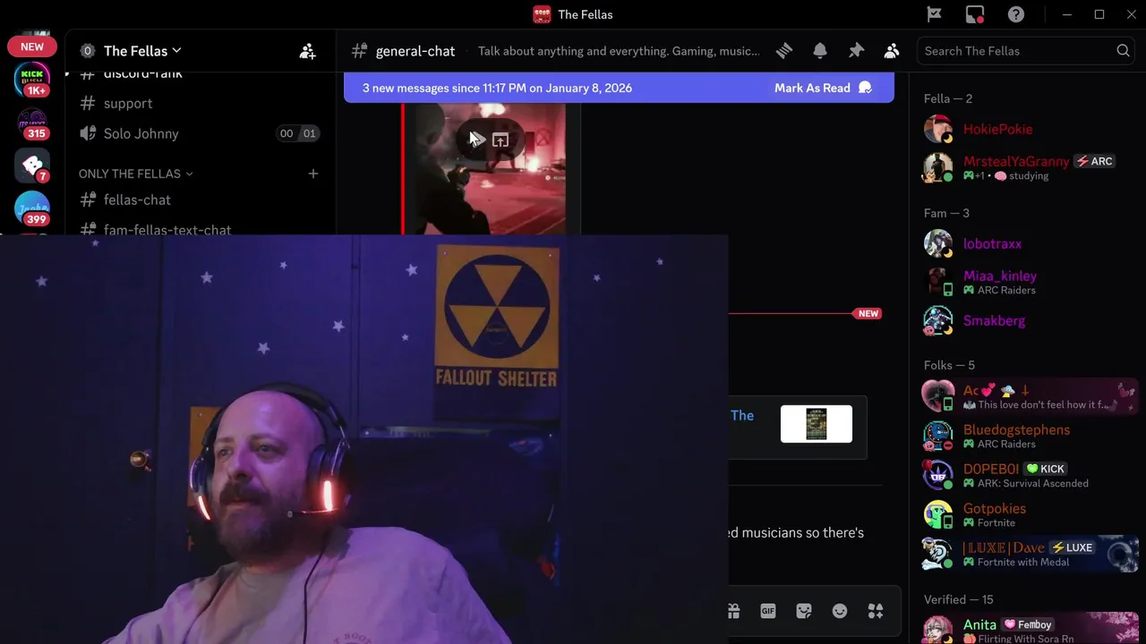Invite people using the add-member icon
This screenshot has width=1146, height=644.
307,51
